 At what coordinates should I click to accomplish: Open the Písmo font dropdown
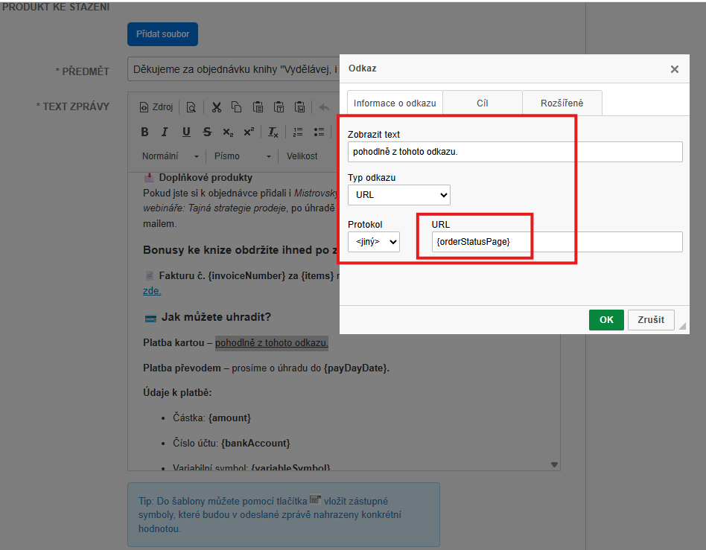(243, 156)
